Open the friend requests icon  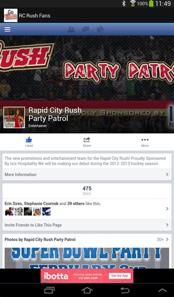(71, 29)
